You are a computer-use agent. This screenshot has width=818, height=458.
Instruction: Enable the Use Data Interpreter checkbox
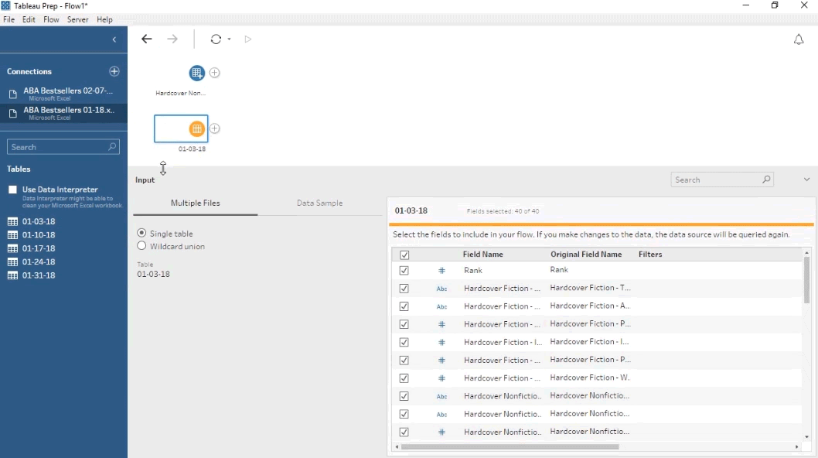pyautogui.click(x=13, y=190)
